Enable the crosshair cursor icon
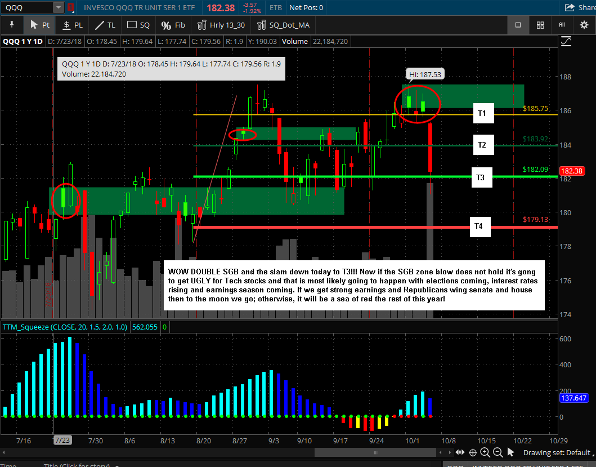 pyautogui.click(x=473, y=452)
